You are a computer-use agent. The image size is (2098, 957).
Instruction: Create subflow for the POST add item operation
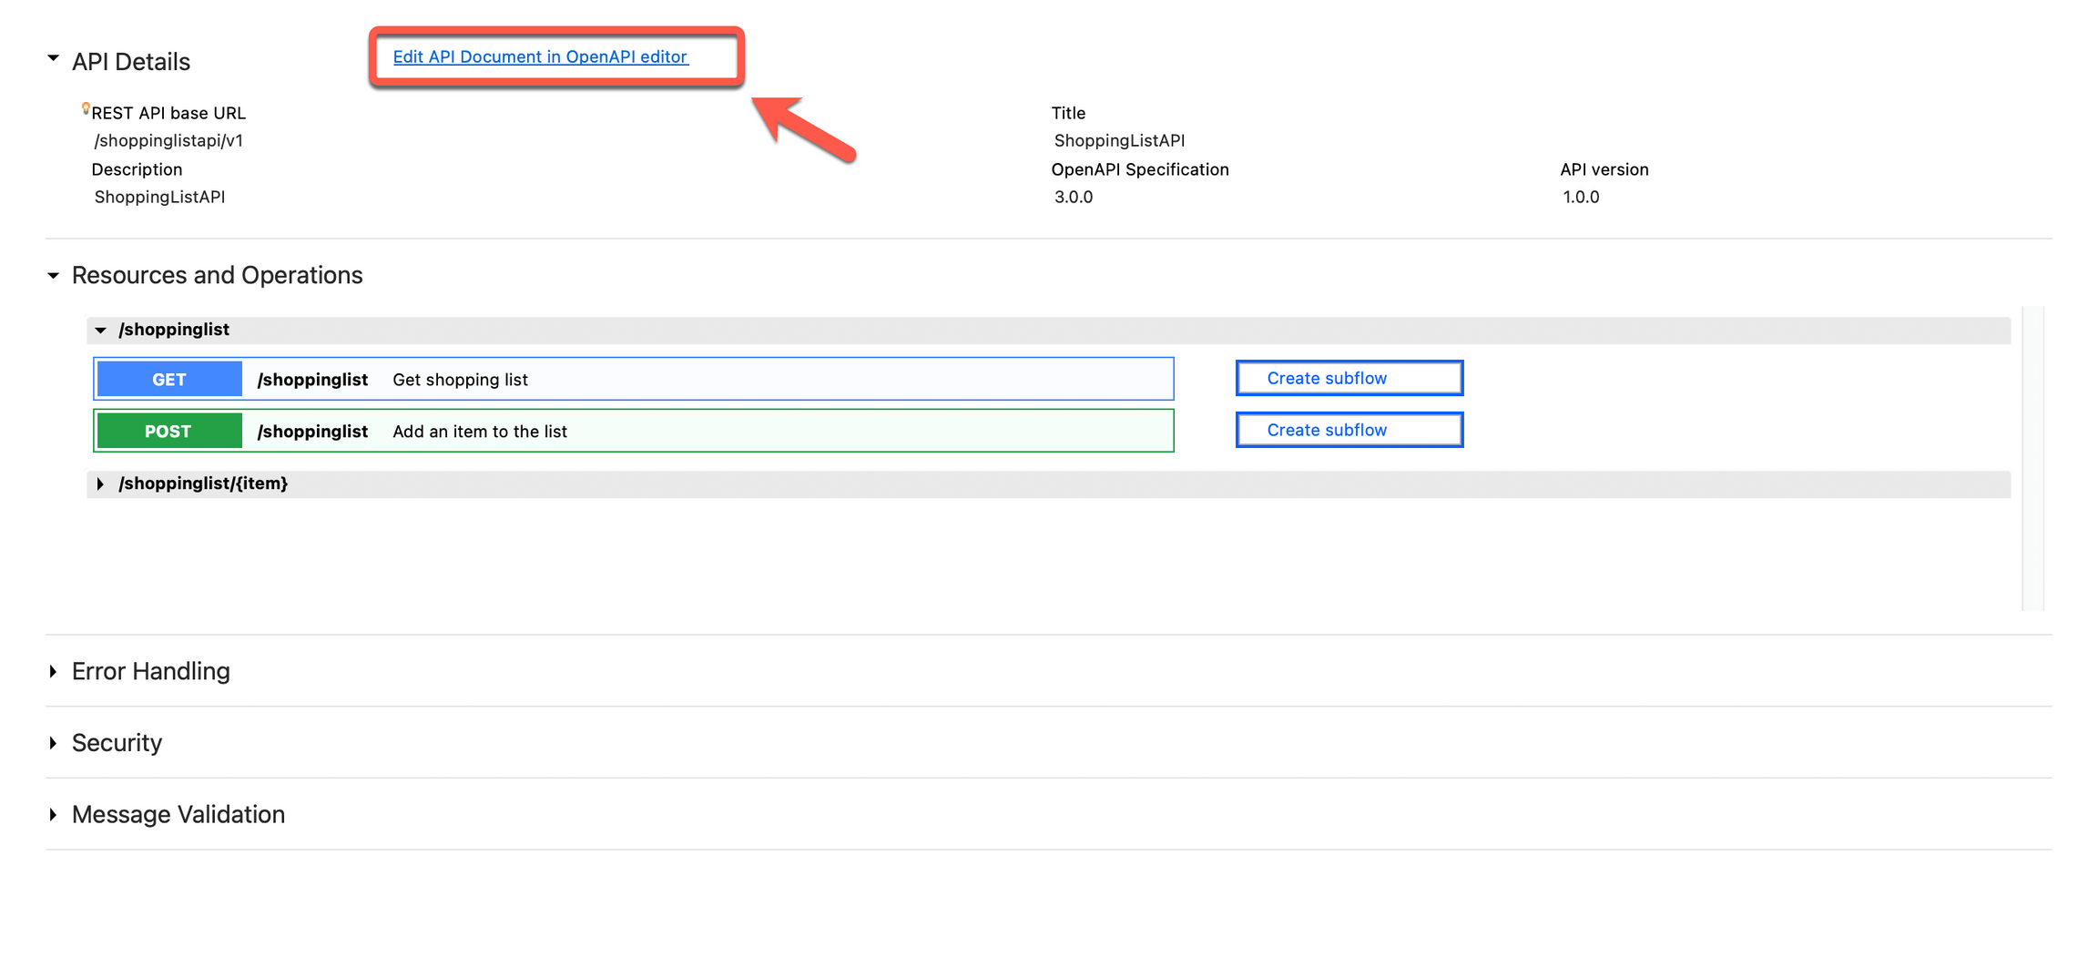point(1349,430)
